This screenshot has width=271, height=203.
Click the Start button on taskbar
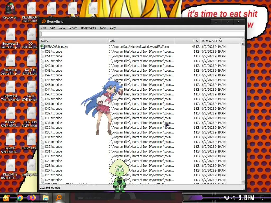click(6, 198)
